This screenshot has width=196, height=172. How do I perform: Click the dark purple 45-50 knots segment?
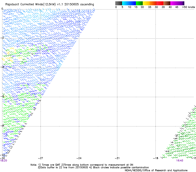(181, 3)
